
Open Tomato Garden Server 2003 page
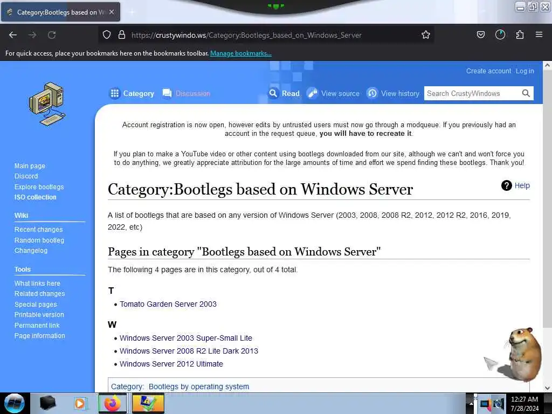click(168, 304)
